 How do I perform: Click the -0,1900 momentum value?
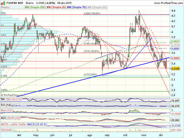coord(176,113)
